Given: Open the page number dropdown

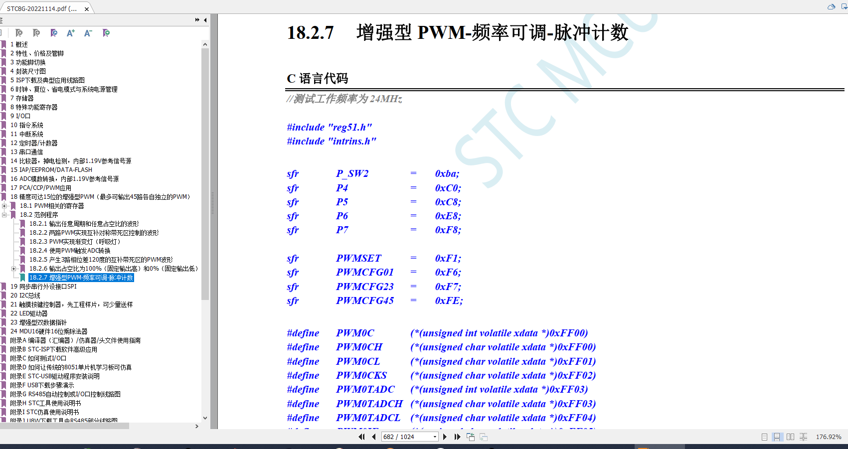Looking at the screenshot, I should [x=435, y=437].
